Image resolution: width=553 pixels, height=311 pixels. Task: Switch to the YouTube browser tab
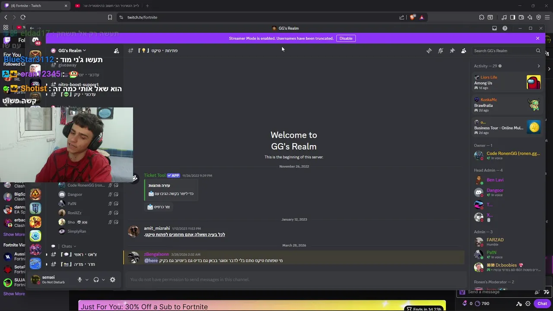[x=107, y=6]
